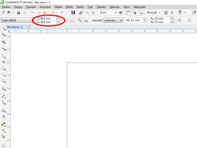Click the Cut scissors icon
Screen dimensions: 197x148
[x=32, y=12]
